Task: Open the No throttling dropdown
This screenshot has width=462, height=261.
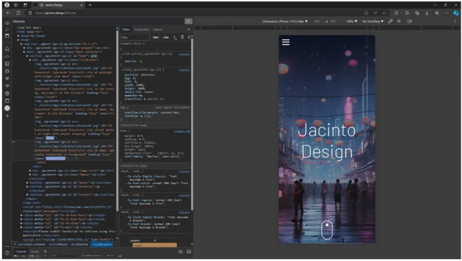Action: tap(373, 21)
